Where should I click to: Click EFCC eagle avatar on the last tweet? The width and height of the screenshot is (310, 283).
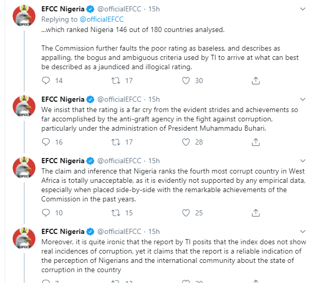tap(24, 239)
